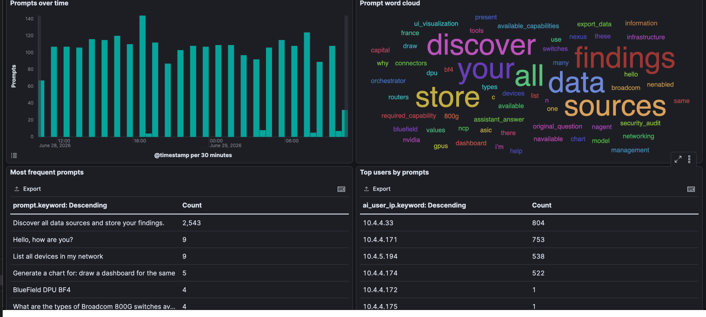Image resolution: width=706 pixels, height=317 pixels.
Task: Click Count header in Top users by prompts table
Action: 542,205
